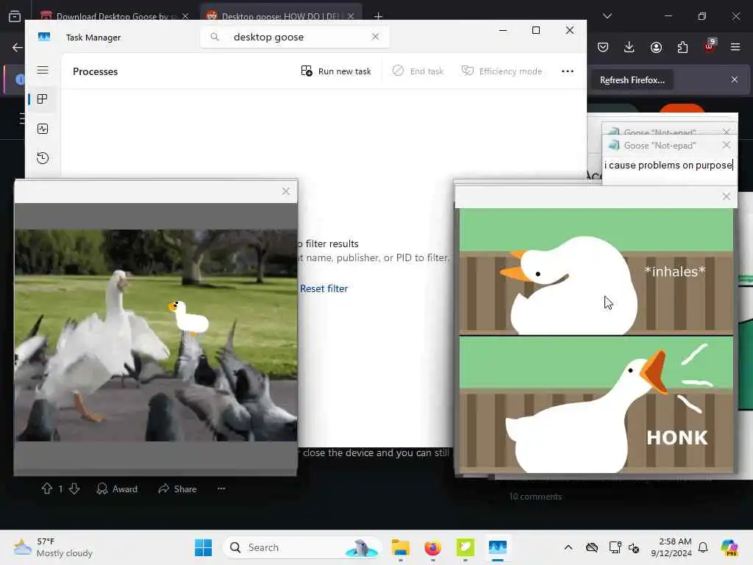Open Task Manager hamburger navigation menu
This screenshot has height=565, width=753.
point(43,70)
